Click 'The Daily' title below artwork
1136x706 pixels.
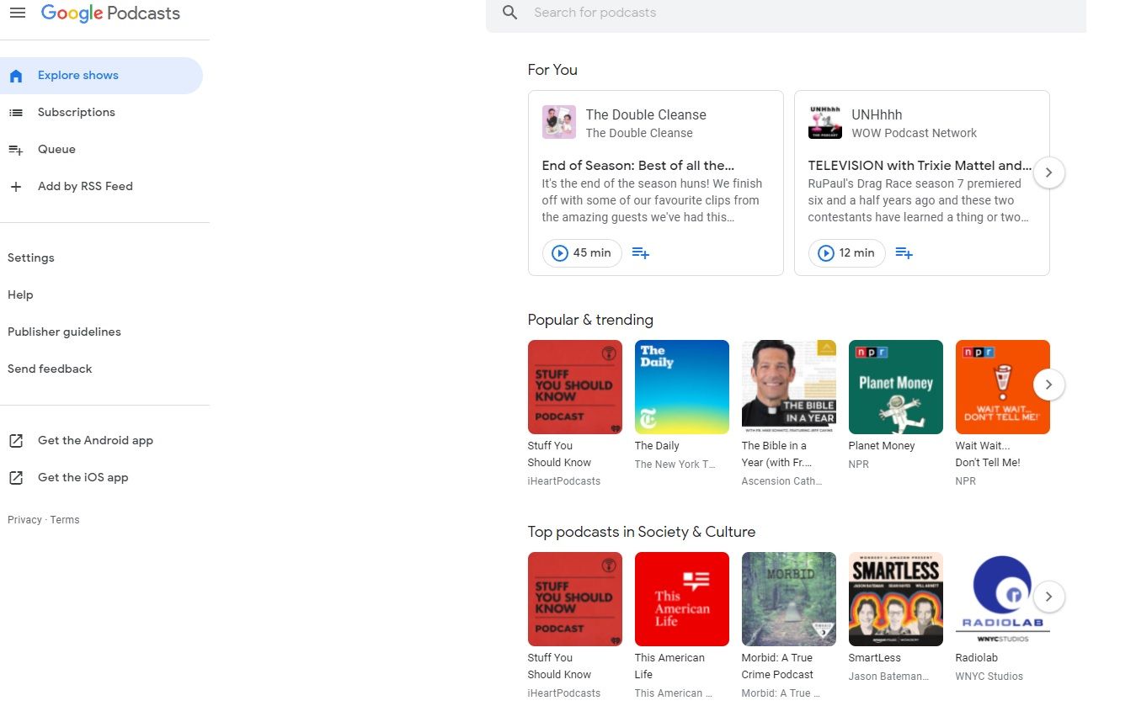[x=657, y=446]
